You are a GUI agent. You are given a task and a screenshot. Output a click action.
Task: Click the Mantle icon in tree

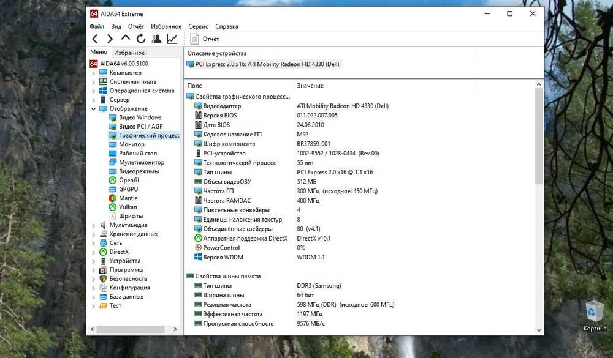click(113, 198)
